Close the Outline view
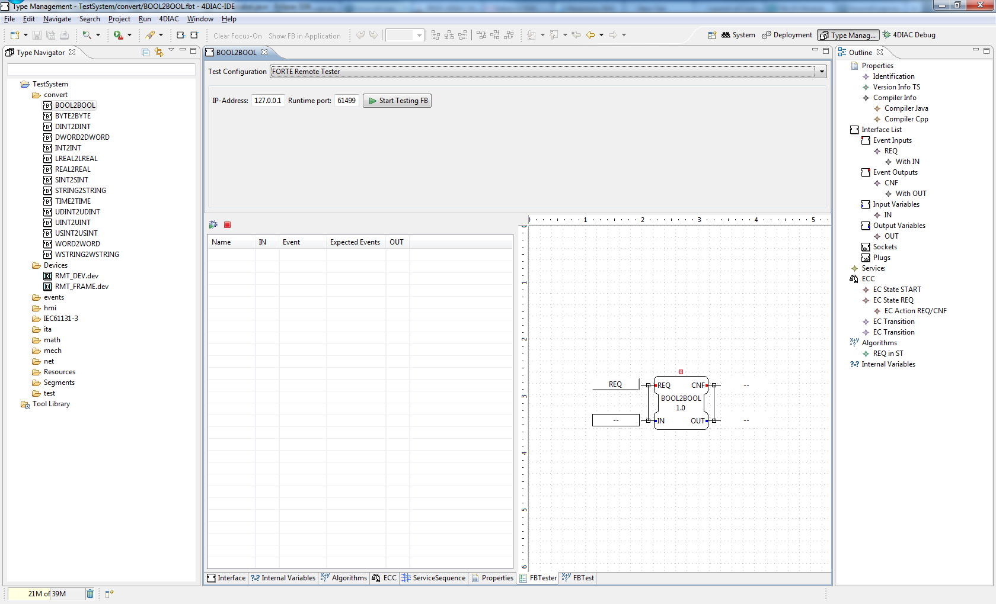Screen dimensions: 996x604 coord(880,52)
